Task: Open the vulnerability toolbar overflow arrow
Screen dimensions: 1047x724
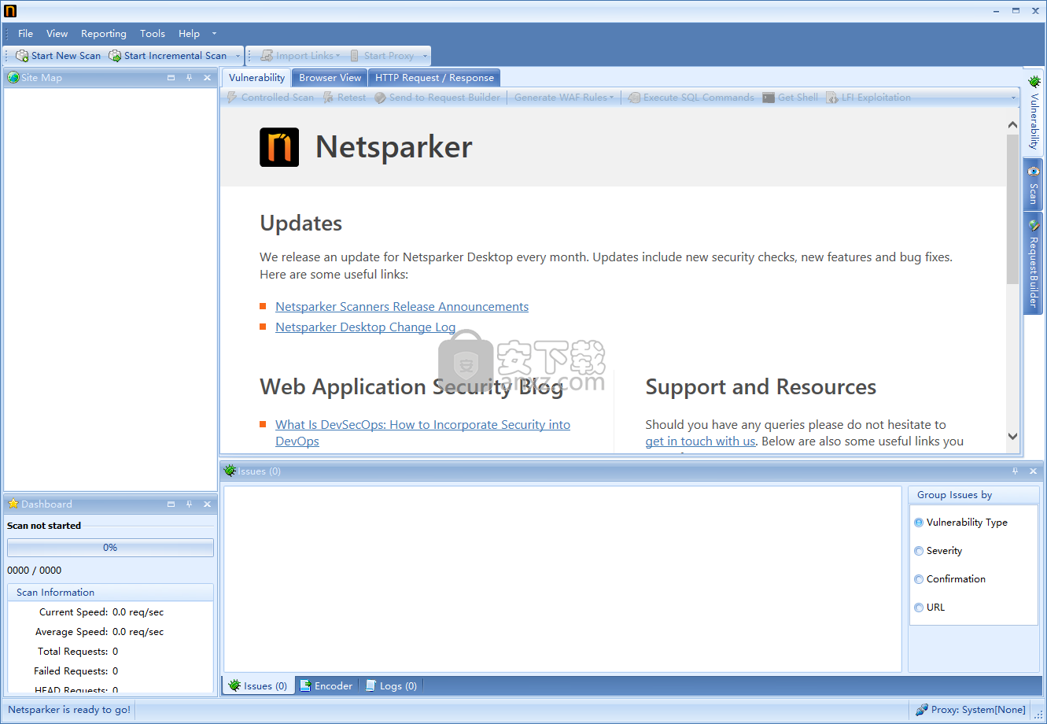Action: [1013, 98]
